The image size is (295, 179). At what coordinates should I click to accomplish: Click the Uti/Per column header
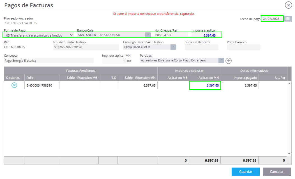(x=273, y=78)
